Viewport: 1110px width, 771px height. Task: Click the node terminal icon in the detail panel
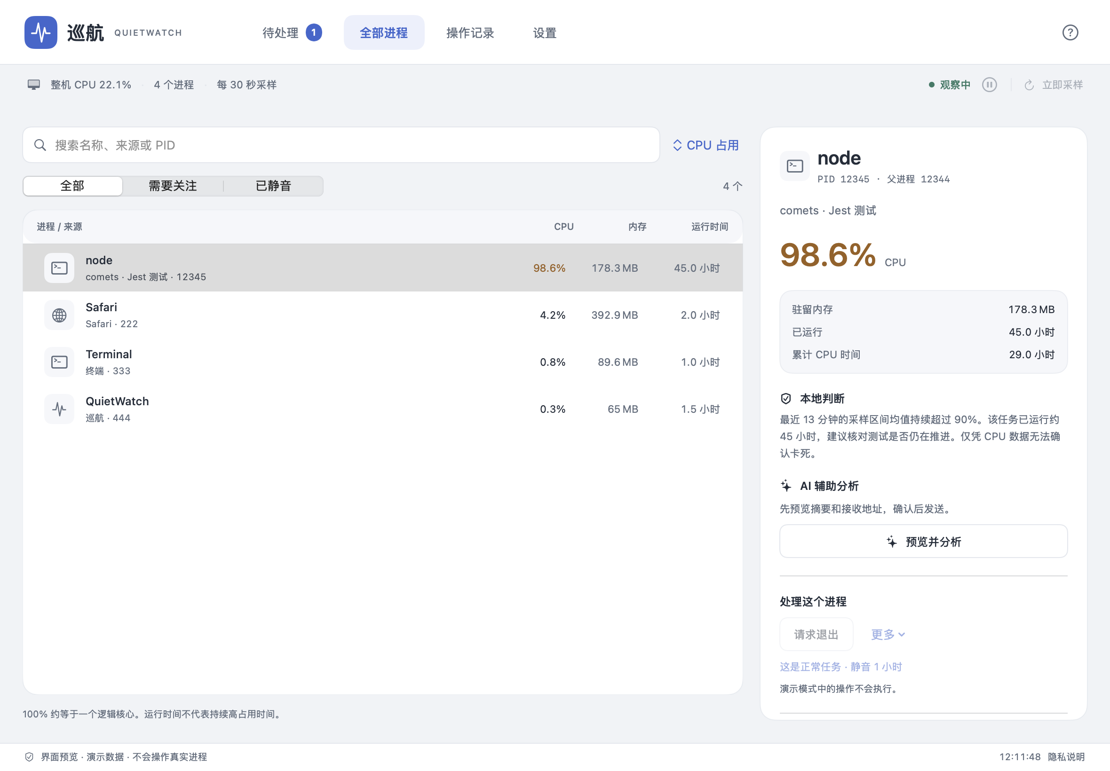(x=794, y=165)
